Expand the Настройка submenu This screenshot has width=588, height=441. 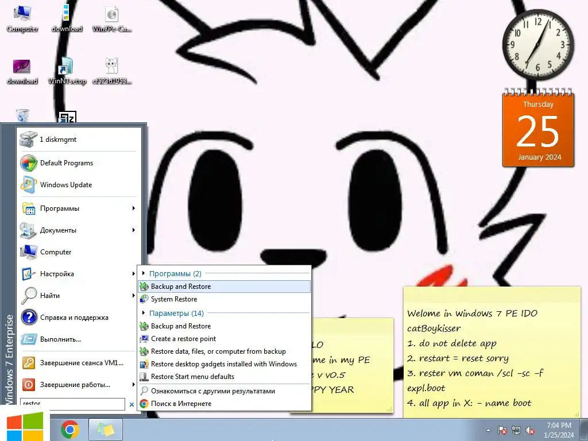pyautogui.click(x=78, y=274)
